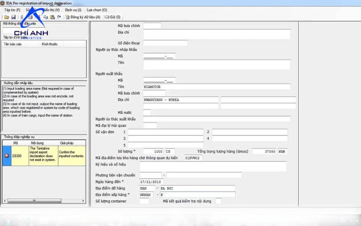
Task: Focus the empty address field right of KWANGYANG
Action: coord(258,100)
